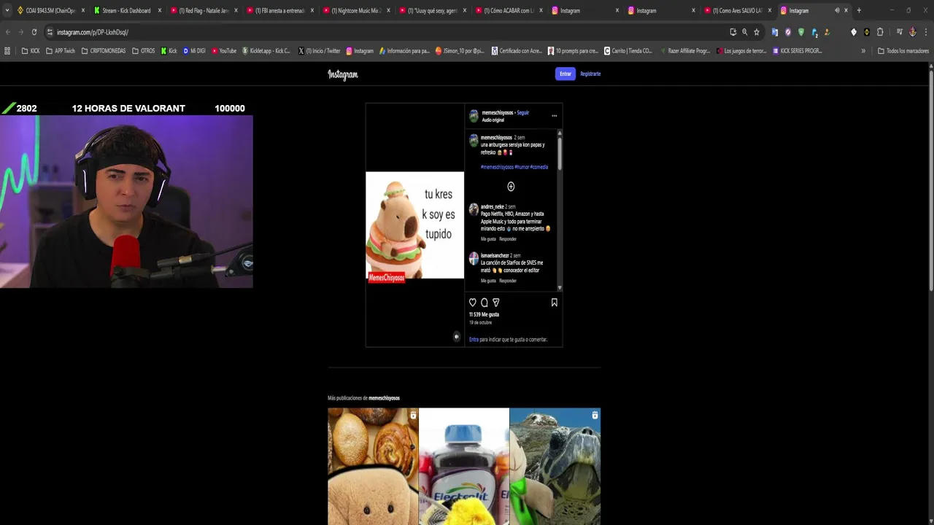Click Me gusta under andres_neke comment
The width and height of the screenshot is (934, 525).
click(488, 239)
